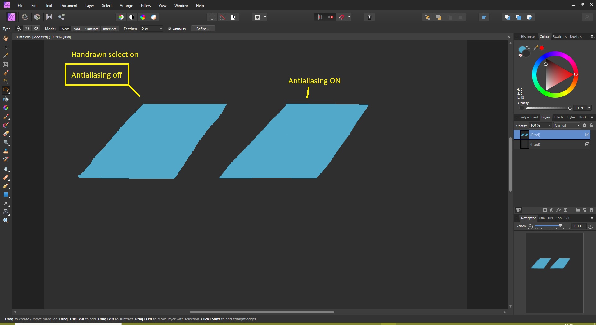Set selection mode to Subtract
This screenshot has width=596, height=325.
coord(91,29)
